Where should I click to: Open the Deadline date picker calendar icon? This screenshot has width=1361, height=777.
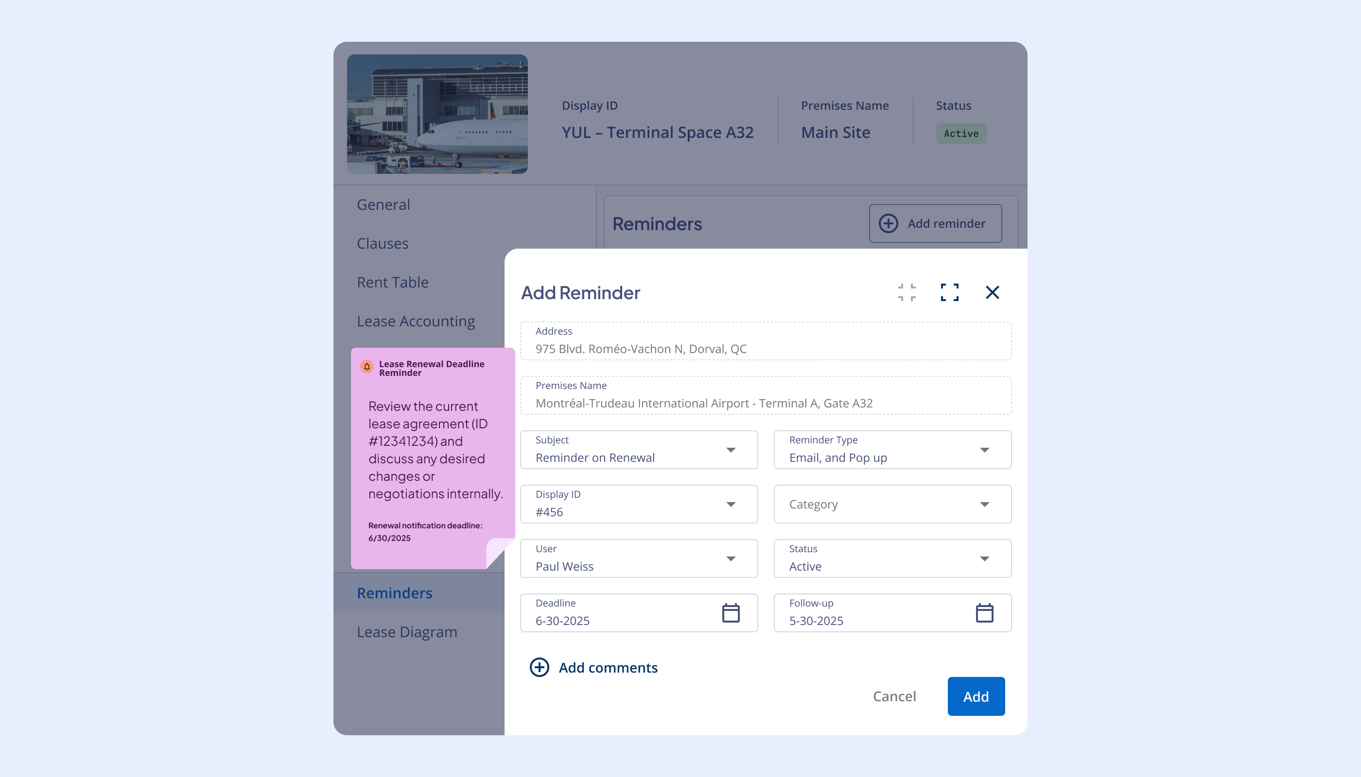pyautogui.click(x=731, y=613)
